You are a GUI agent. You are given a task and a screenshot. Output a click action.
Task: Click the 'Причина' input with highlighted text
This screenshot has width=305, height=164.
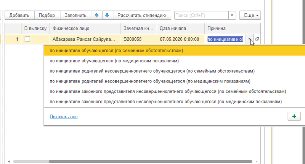[x=225, y=39]
